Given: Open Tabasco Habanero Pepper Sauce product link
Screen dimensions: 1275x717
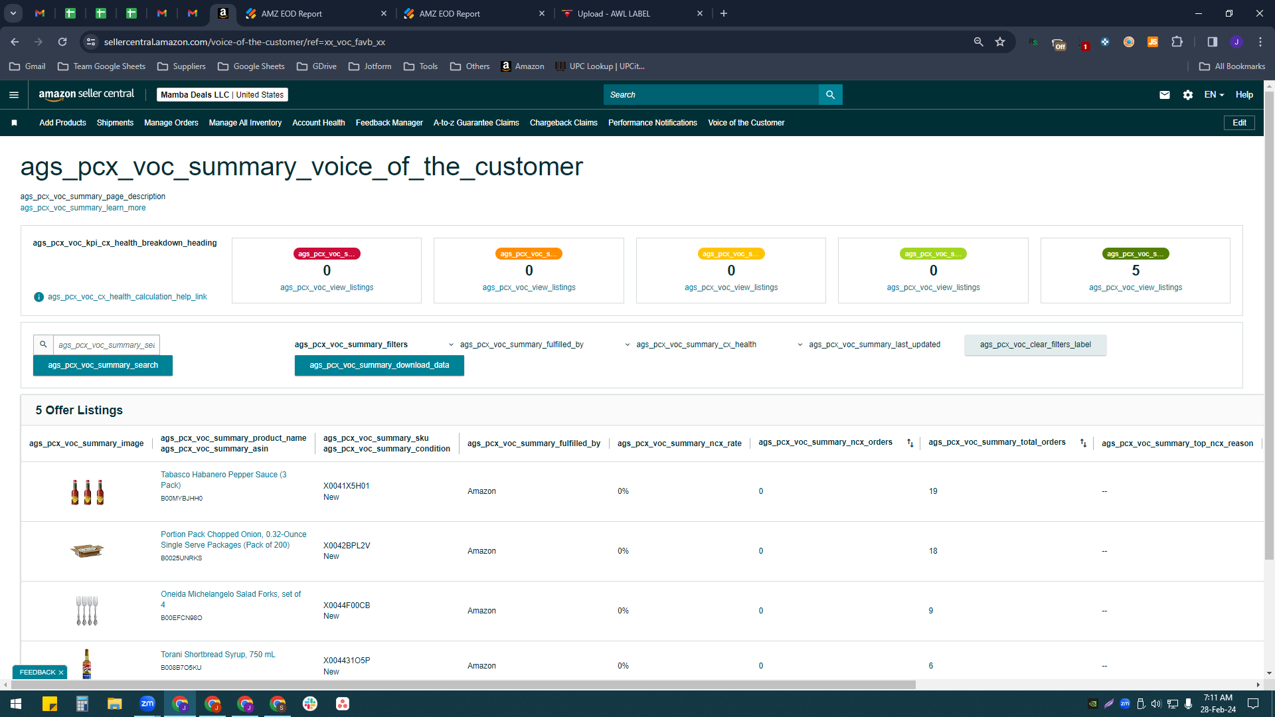Looking at the screenshot, I should (224, 480).
